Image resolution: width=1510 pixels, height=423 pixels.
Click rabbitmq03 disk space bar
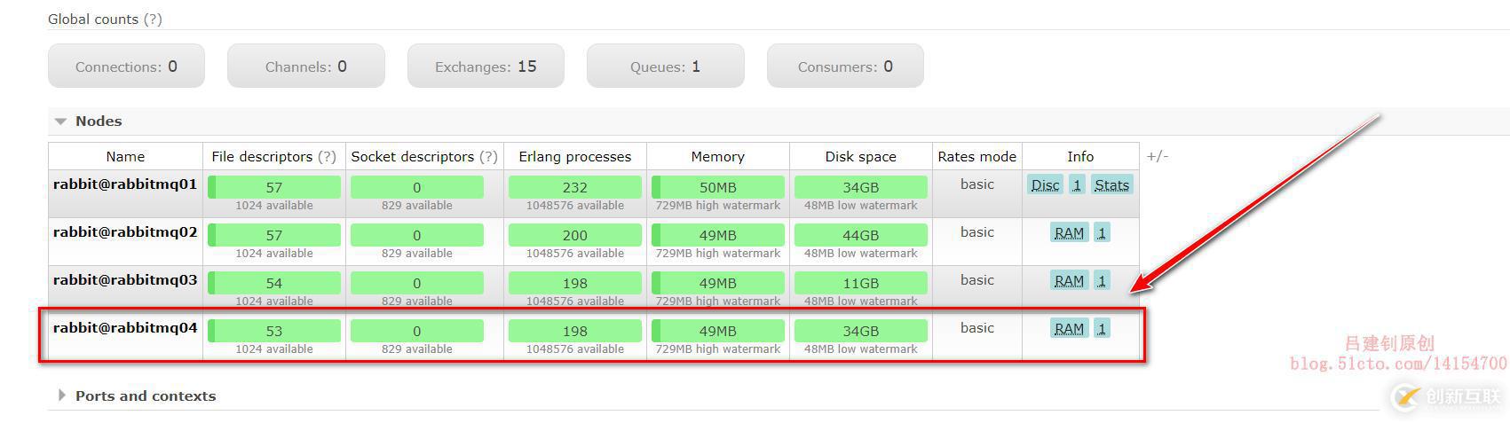(x=860, y=283)
